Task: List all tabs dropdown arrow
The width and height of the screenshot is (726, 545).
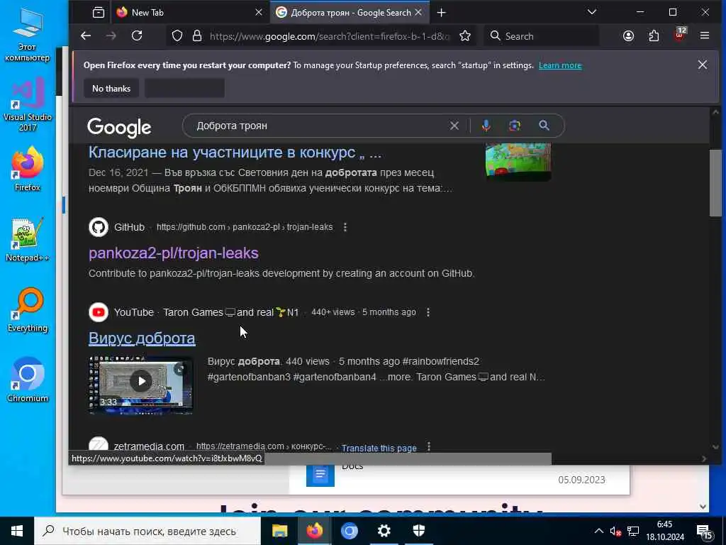Action: (x=592, y=12)
